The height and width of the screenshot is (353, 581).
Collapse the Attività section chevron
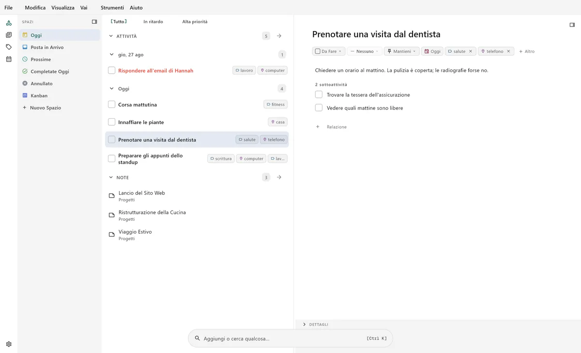click(x=111, y=36)
